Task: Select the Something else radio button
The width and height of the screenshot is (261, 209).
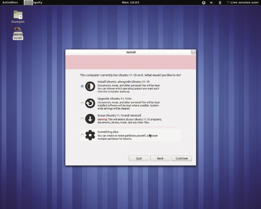Action: point(82,135)
